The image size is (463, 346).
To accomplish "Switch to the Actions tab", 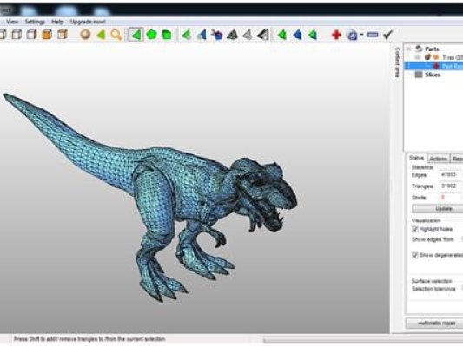I will click(x=438, y=159).
